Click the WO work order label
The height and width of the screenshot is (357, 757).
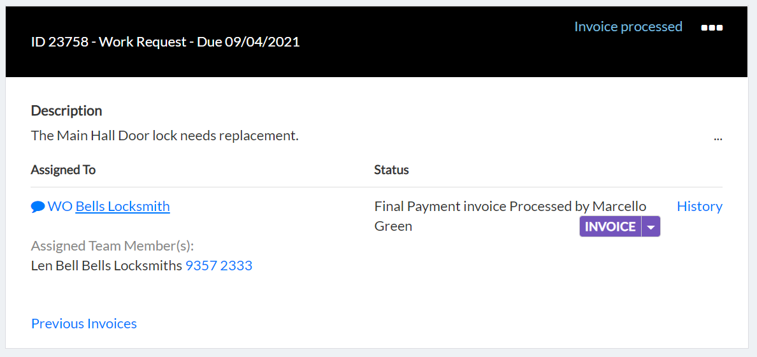tap(60, 207)
